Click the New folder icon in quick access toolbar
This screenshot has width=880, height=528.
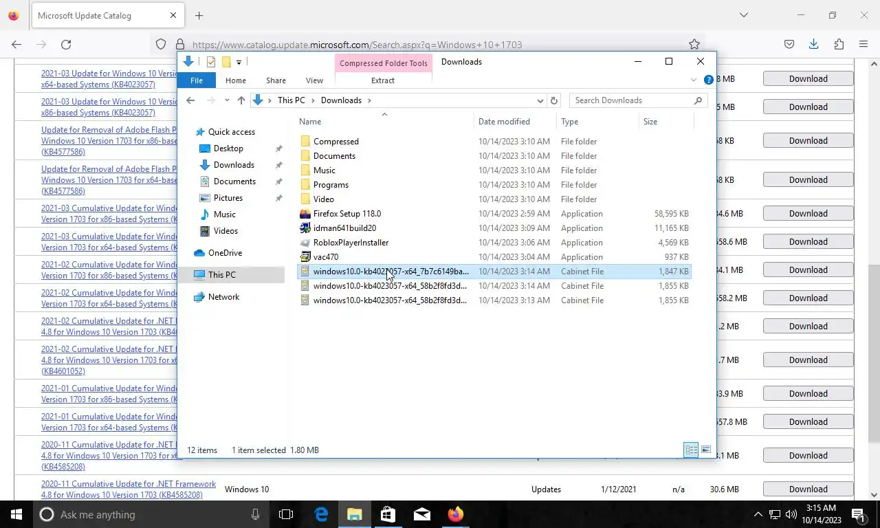coord(225,62)
